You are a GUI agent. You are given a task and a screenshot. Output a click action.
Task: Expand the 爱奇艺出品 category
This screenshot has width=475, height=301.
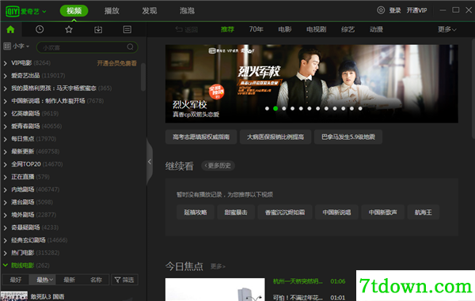(x=6, y=76)
